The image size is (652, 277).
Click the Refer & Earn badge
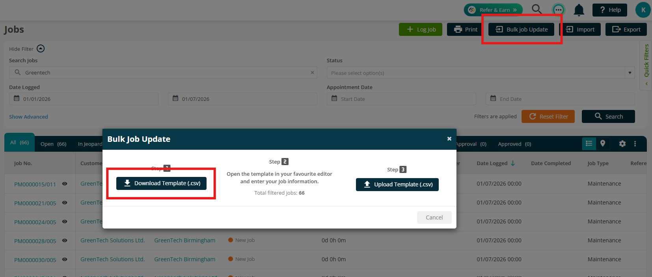tap(493, 10)
